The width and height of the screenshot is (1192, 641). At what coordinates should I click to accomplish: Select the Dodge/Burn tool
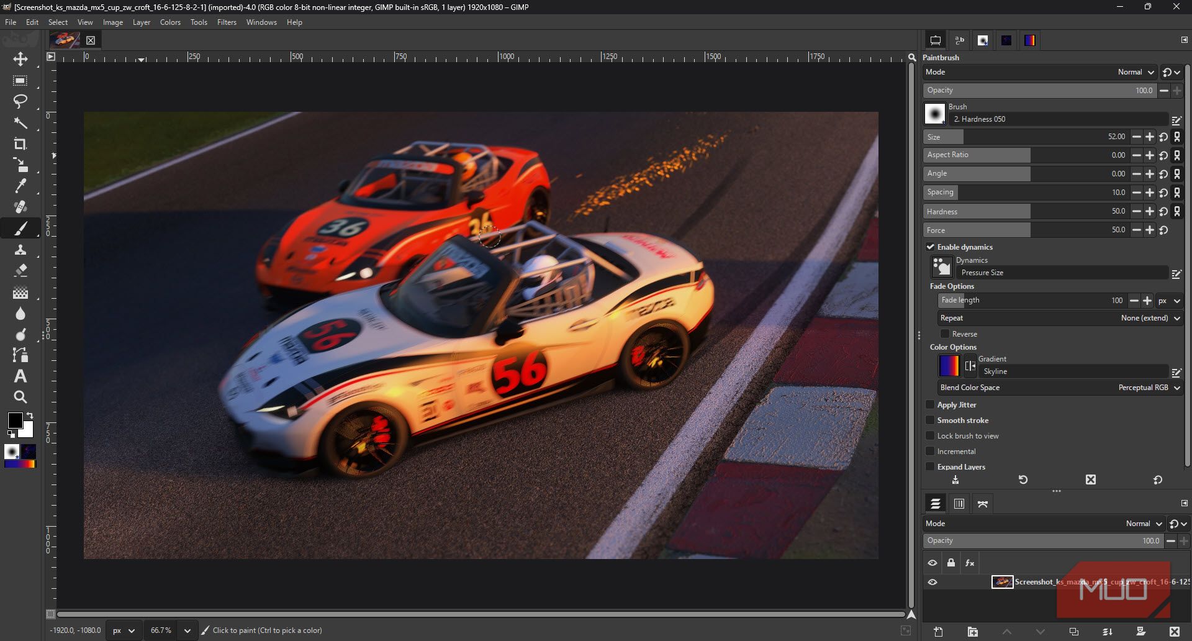[x=20, y=334]
